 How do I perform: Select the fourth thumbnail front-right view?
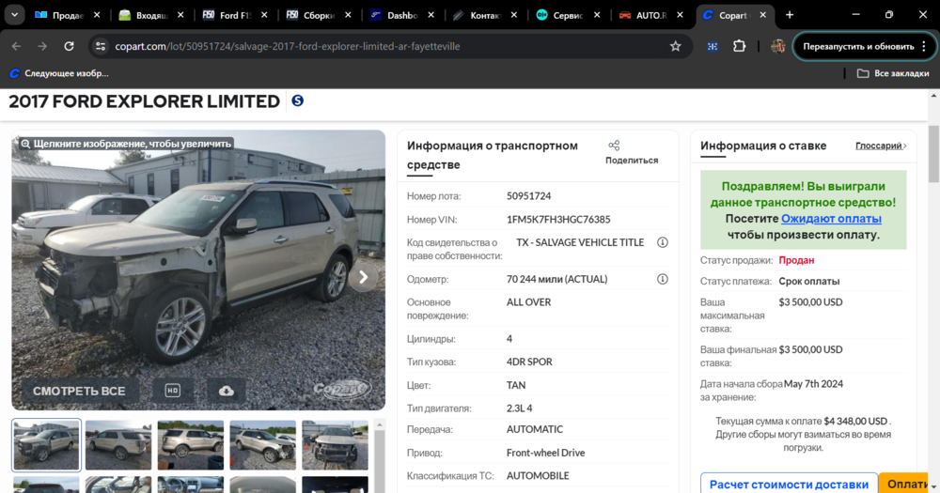pos(262,445)
